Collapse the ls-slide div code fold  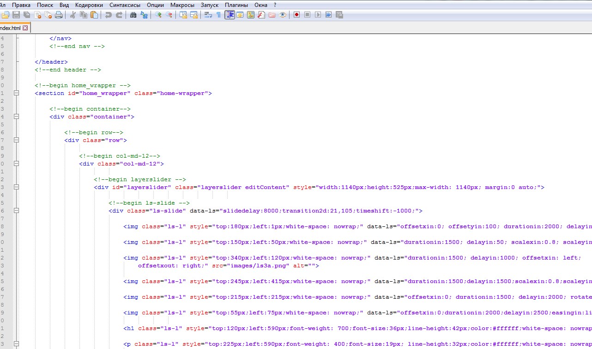(16, 211)
